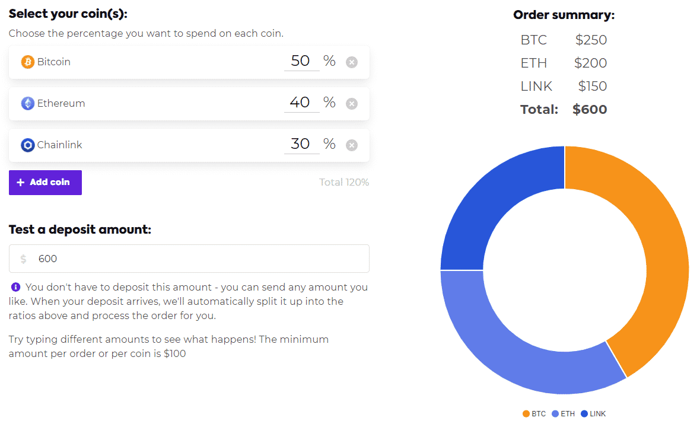Click the Bitcoin coin icon
700x424 pixels.
[x=28, y=62]
